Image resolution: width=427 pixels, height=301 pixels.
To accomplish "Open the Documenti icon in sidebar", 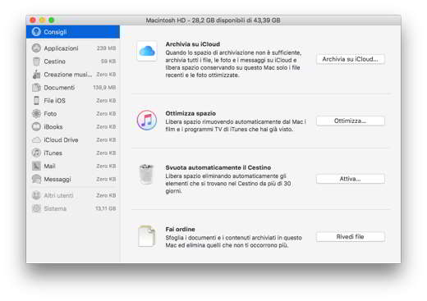I will pyautogui.click(x=36, y=88).
